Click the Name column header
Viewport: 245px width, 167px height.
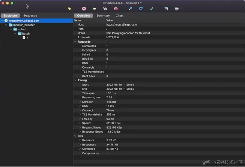[77, 20]
